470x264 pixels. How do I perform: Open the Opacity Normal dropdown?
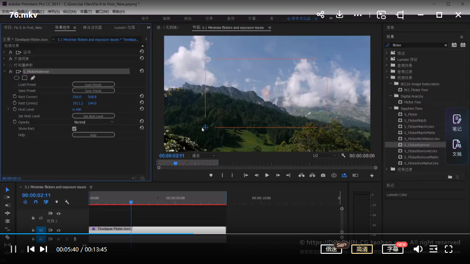click(x=94, y=122)
